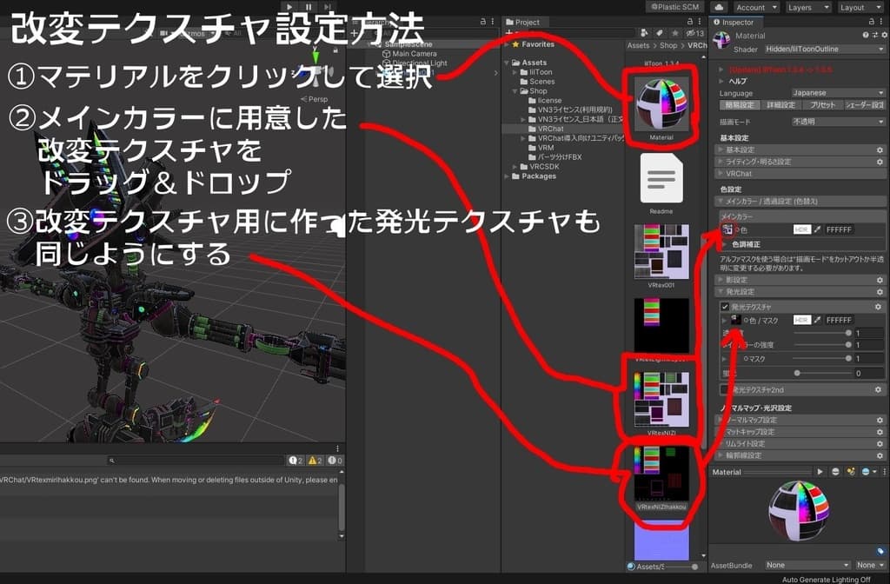Switch to the プリセット tab in lilToon
This screenshot has width=890, height=584.
pyautogui.click(x=823, y=104)
